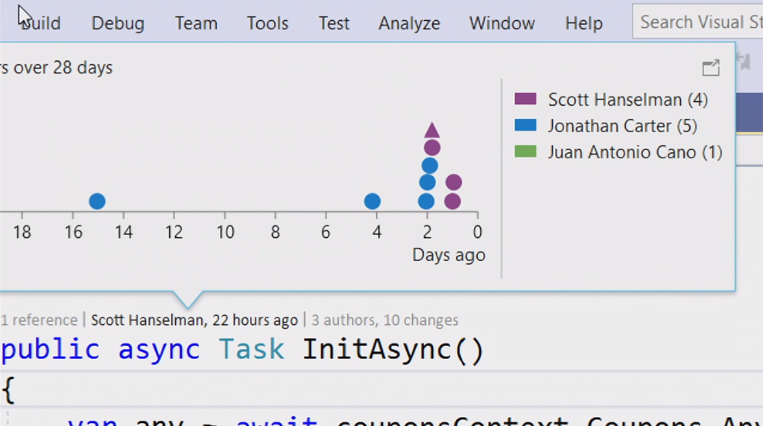Click '3 authors, 10 changes' CodeLens link

coord(384,320)
